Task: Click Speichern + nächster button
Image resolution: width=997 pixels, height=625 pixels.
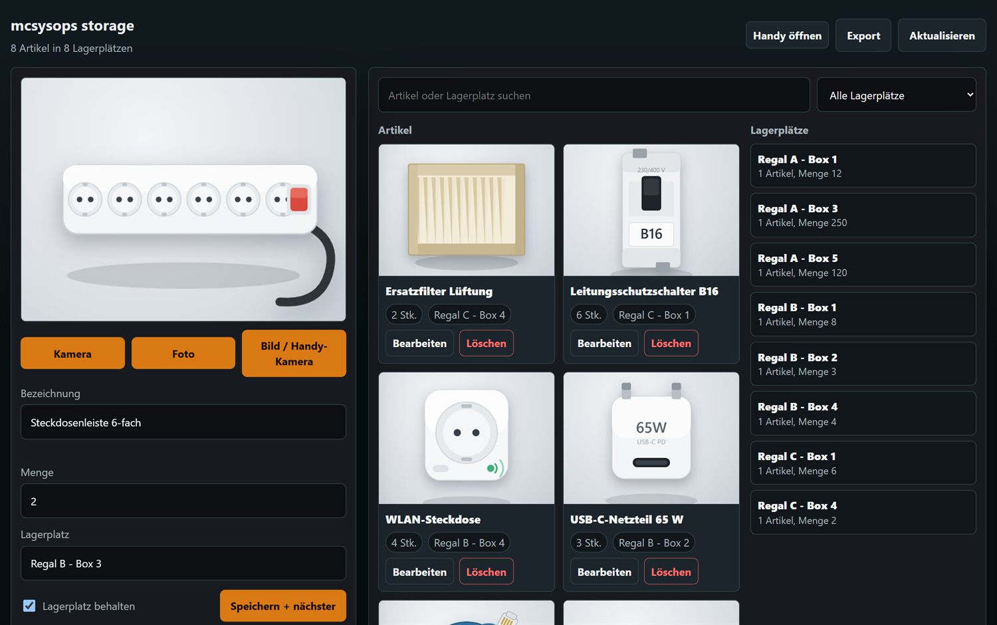Action: (283, 606)
